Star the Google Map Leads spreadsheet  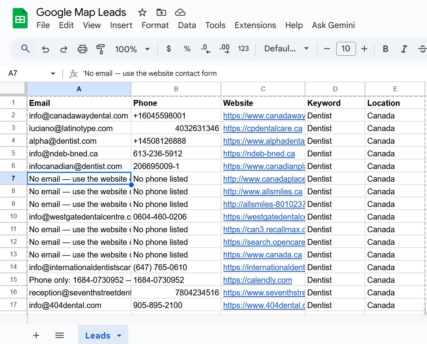click(x=142, y=12)
